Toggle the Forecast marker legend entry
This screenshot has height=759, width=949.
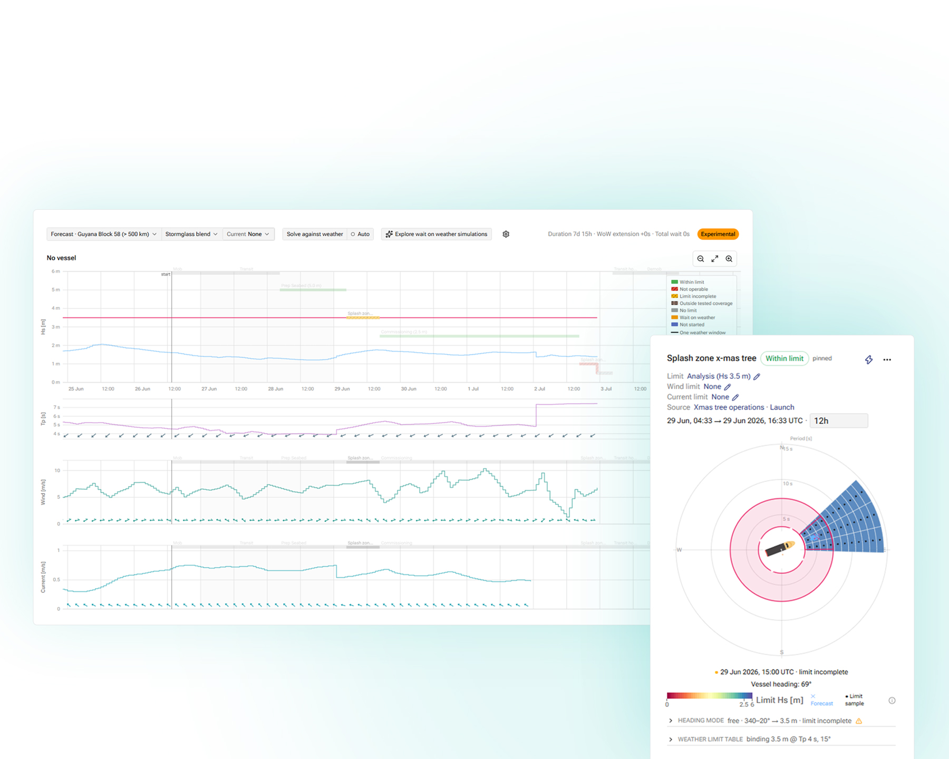coord(821,700)
